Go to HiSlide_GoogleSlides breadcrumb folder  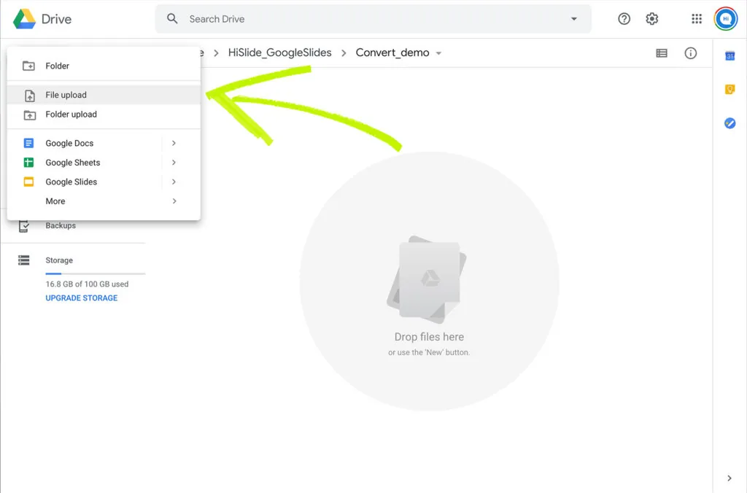point(279,53)
